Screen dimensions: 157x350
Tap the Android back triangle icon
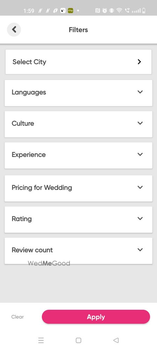click(x=115, y=340)
